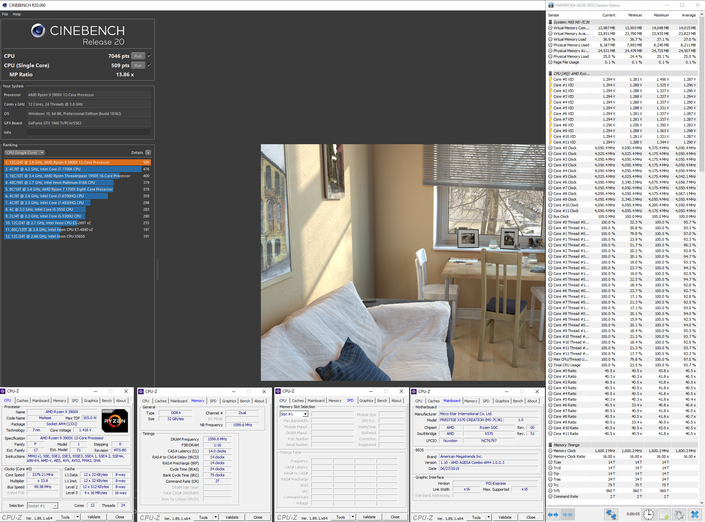Screen dimensions: 705x522
Task: Open Tools dropdown arrow in CPU-Z CPU window
Action: (77, 517)
